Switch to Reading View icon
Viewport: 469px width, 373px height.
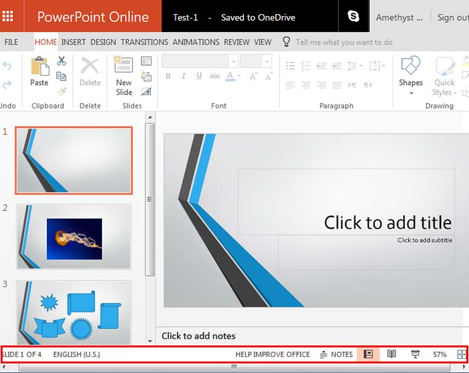pyautogui.click(x=391, y=354)
